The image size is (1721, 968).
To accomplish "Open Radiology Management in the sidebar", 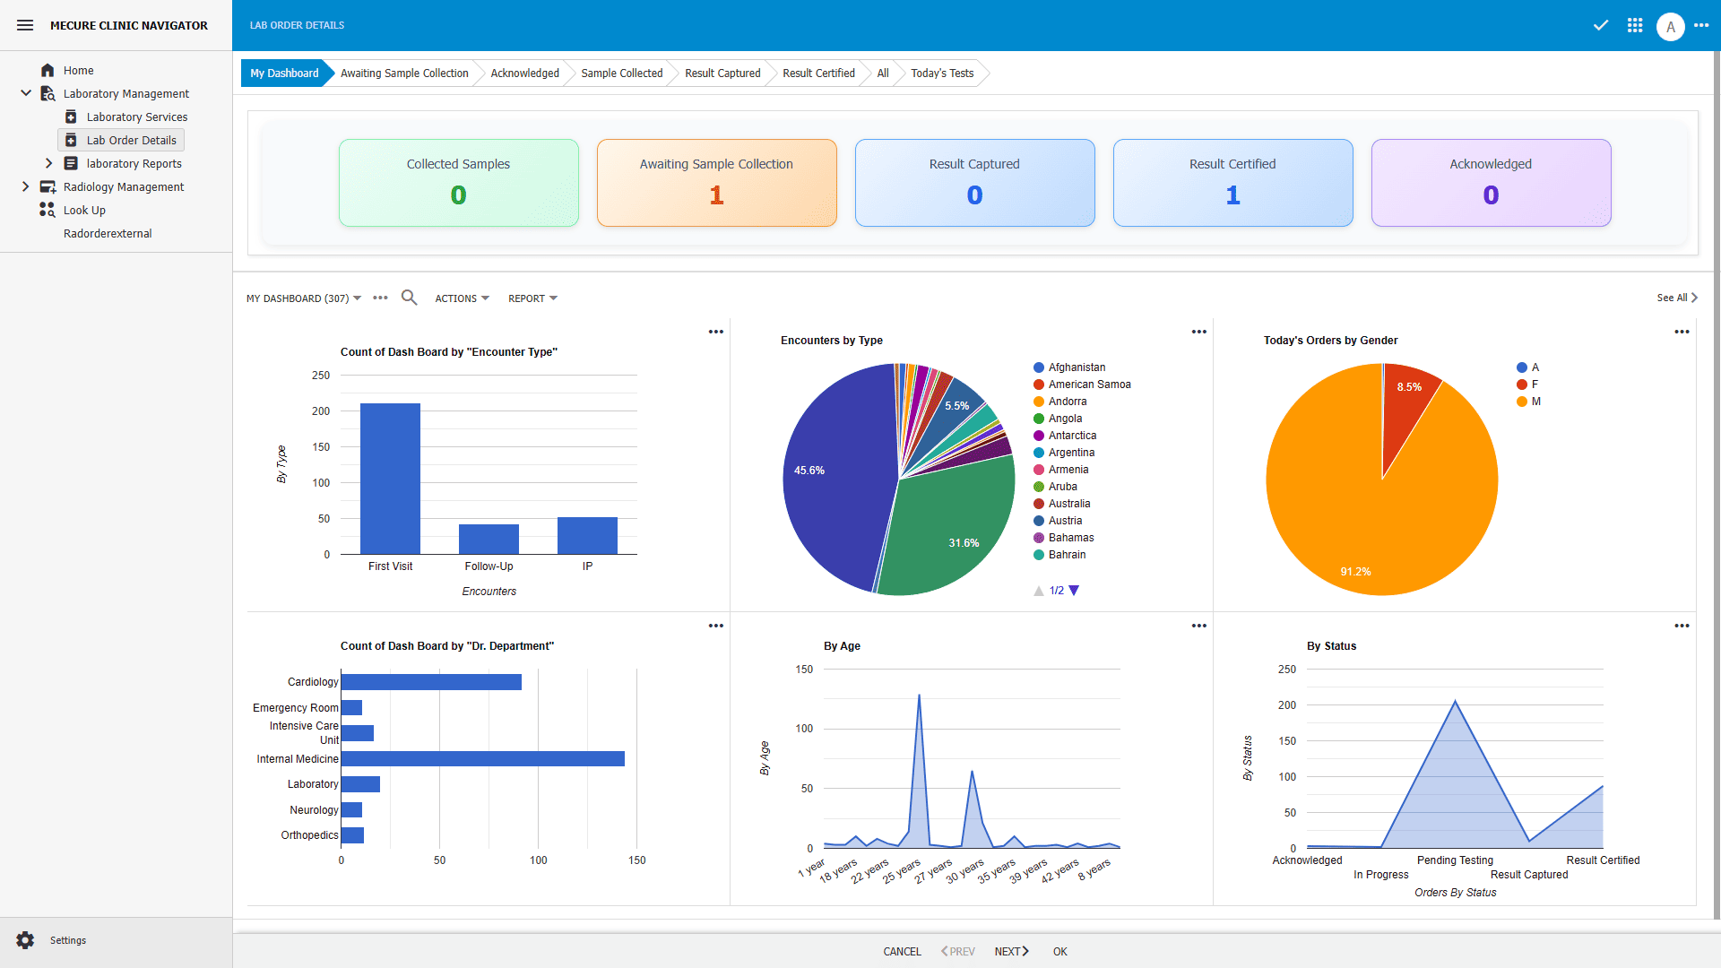I will point(123,186).
